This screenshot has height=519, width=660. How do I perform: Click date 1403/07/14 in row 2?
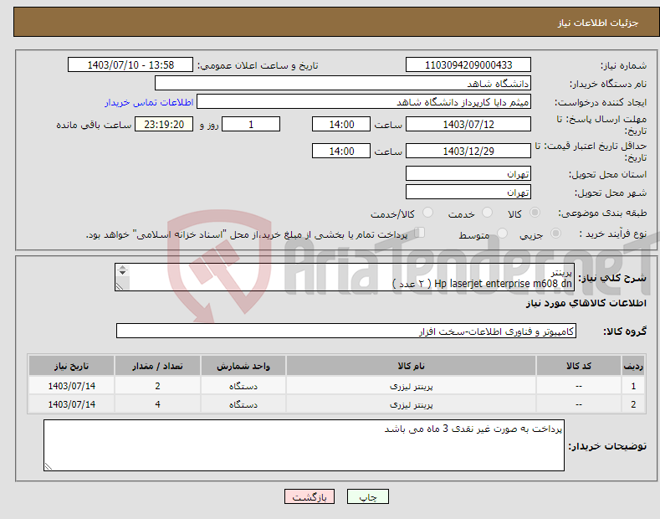click(72, 404)
